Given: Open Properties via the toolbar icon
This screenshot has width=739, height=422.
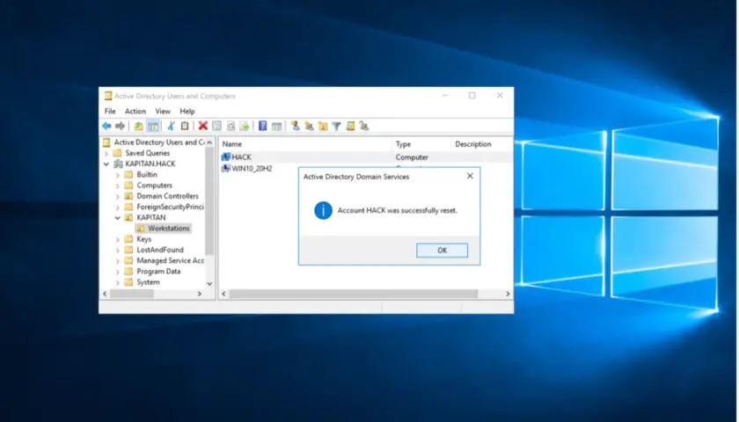Looking at the screenshot, I should 216,126.
